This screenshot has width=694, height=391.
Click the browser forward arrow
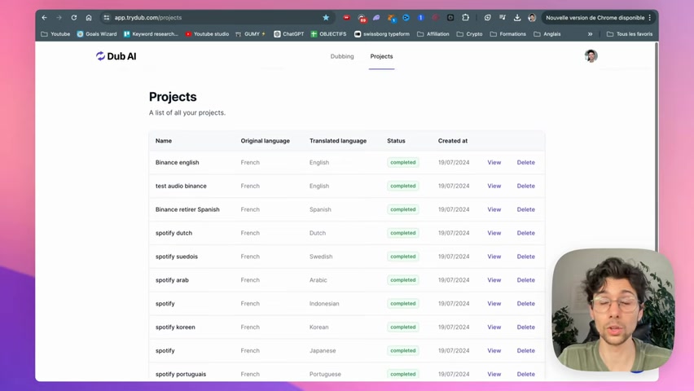tap(59, 18)
